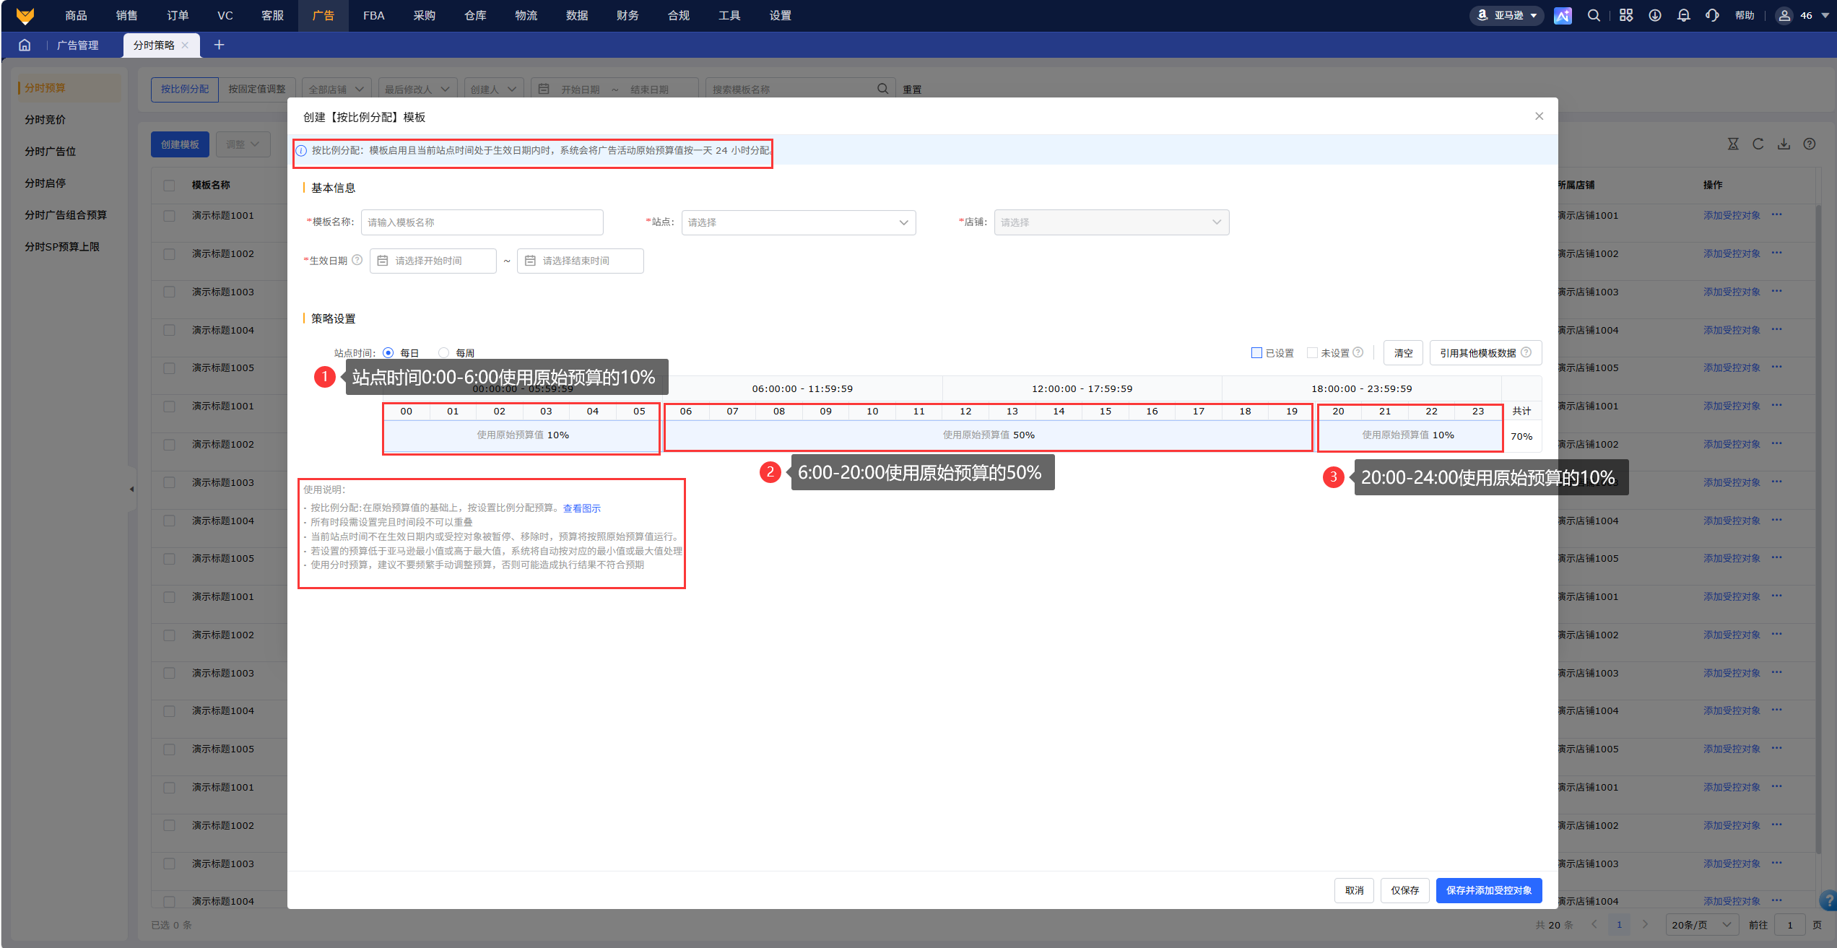Tick the checkbox for 演示标题1001 first row
Viewport: 1837px width, 948px height.
point(170,215)
